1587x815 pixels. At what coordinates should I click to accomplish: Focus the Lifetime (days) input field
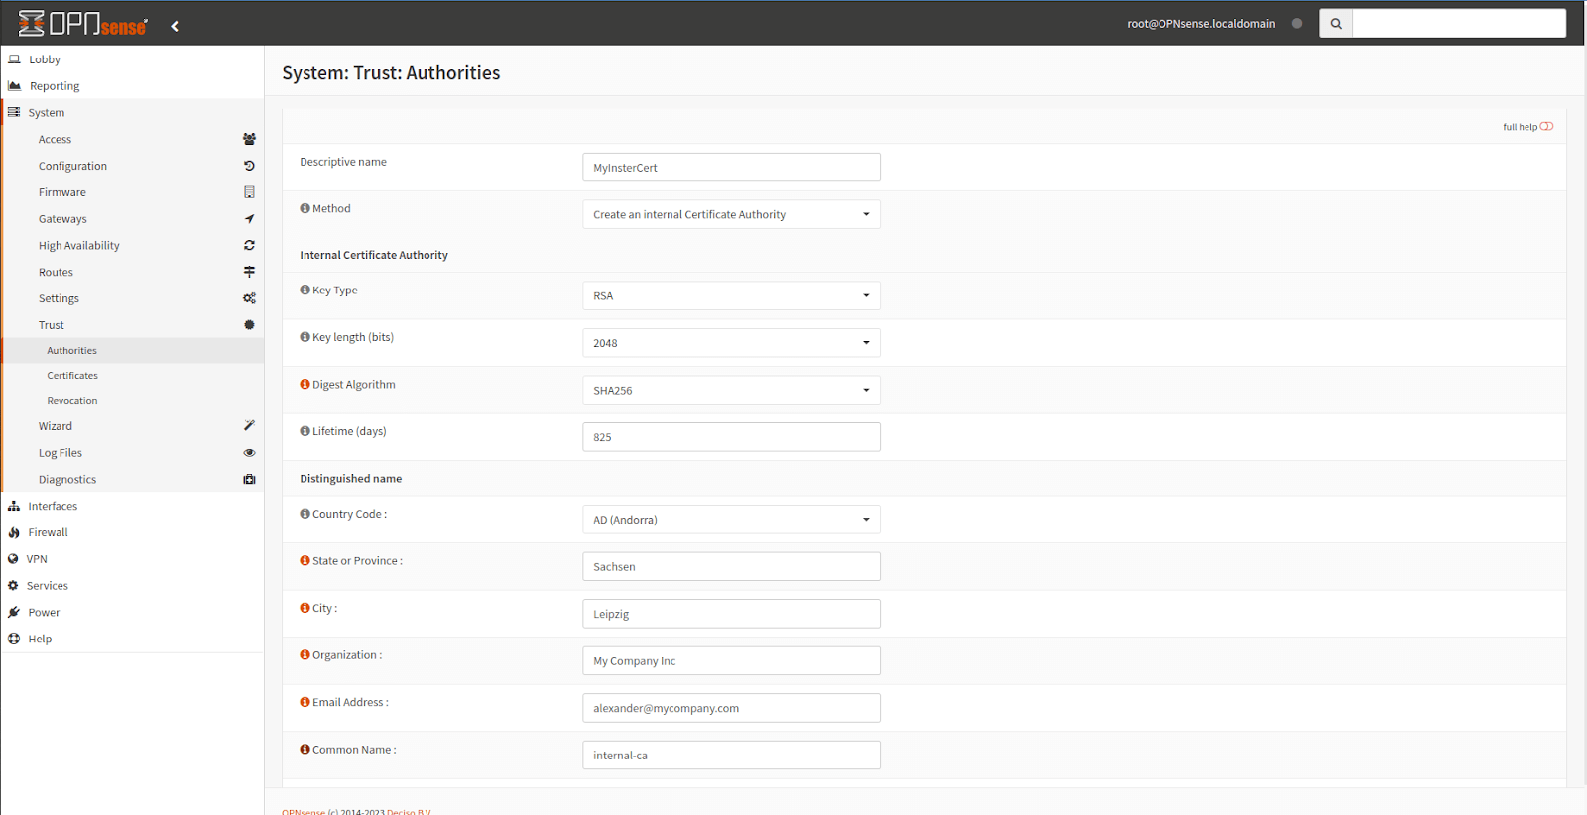pyautogui.click(x=730, y=437)
